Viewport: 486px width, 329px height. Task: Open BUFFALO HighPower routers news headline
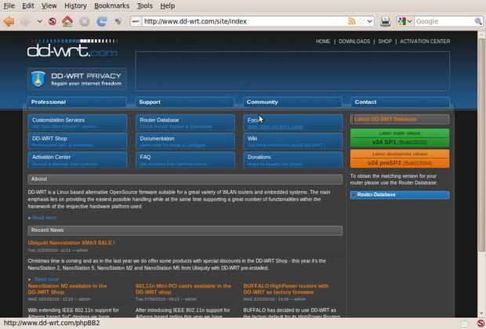pos(286,289)
